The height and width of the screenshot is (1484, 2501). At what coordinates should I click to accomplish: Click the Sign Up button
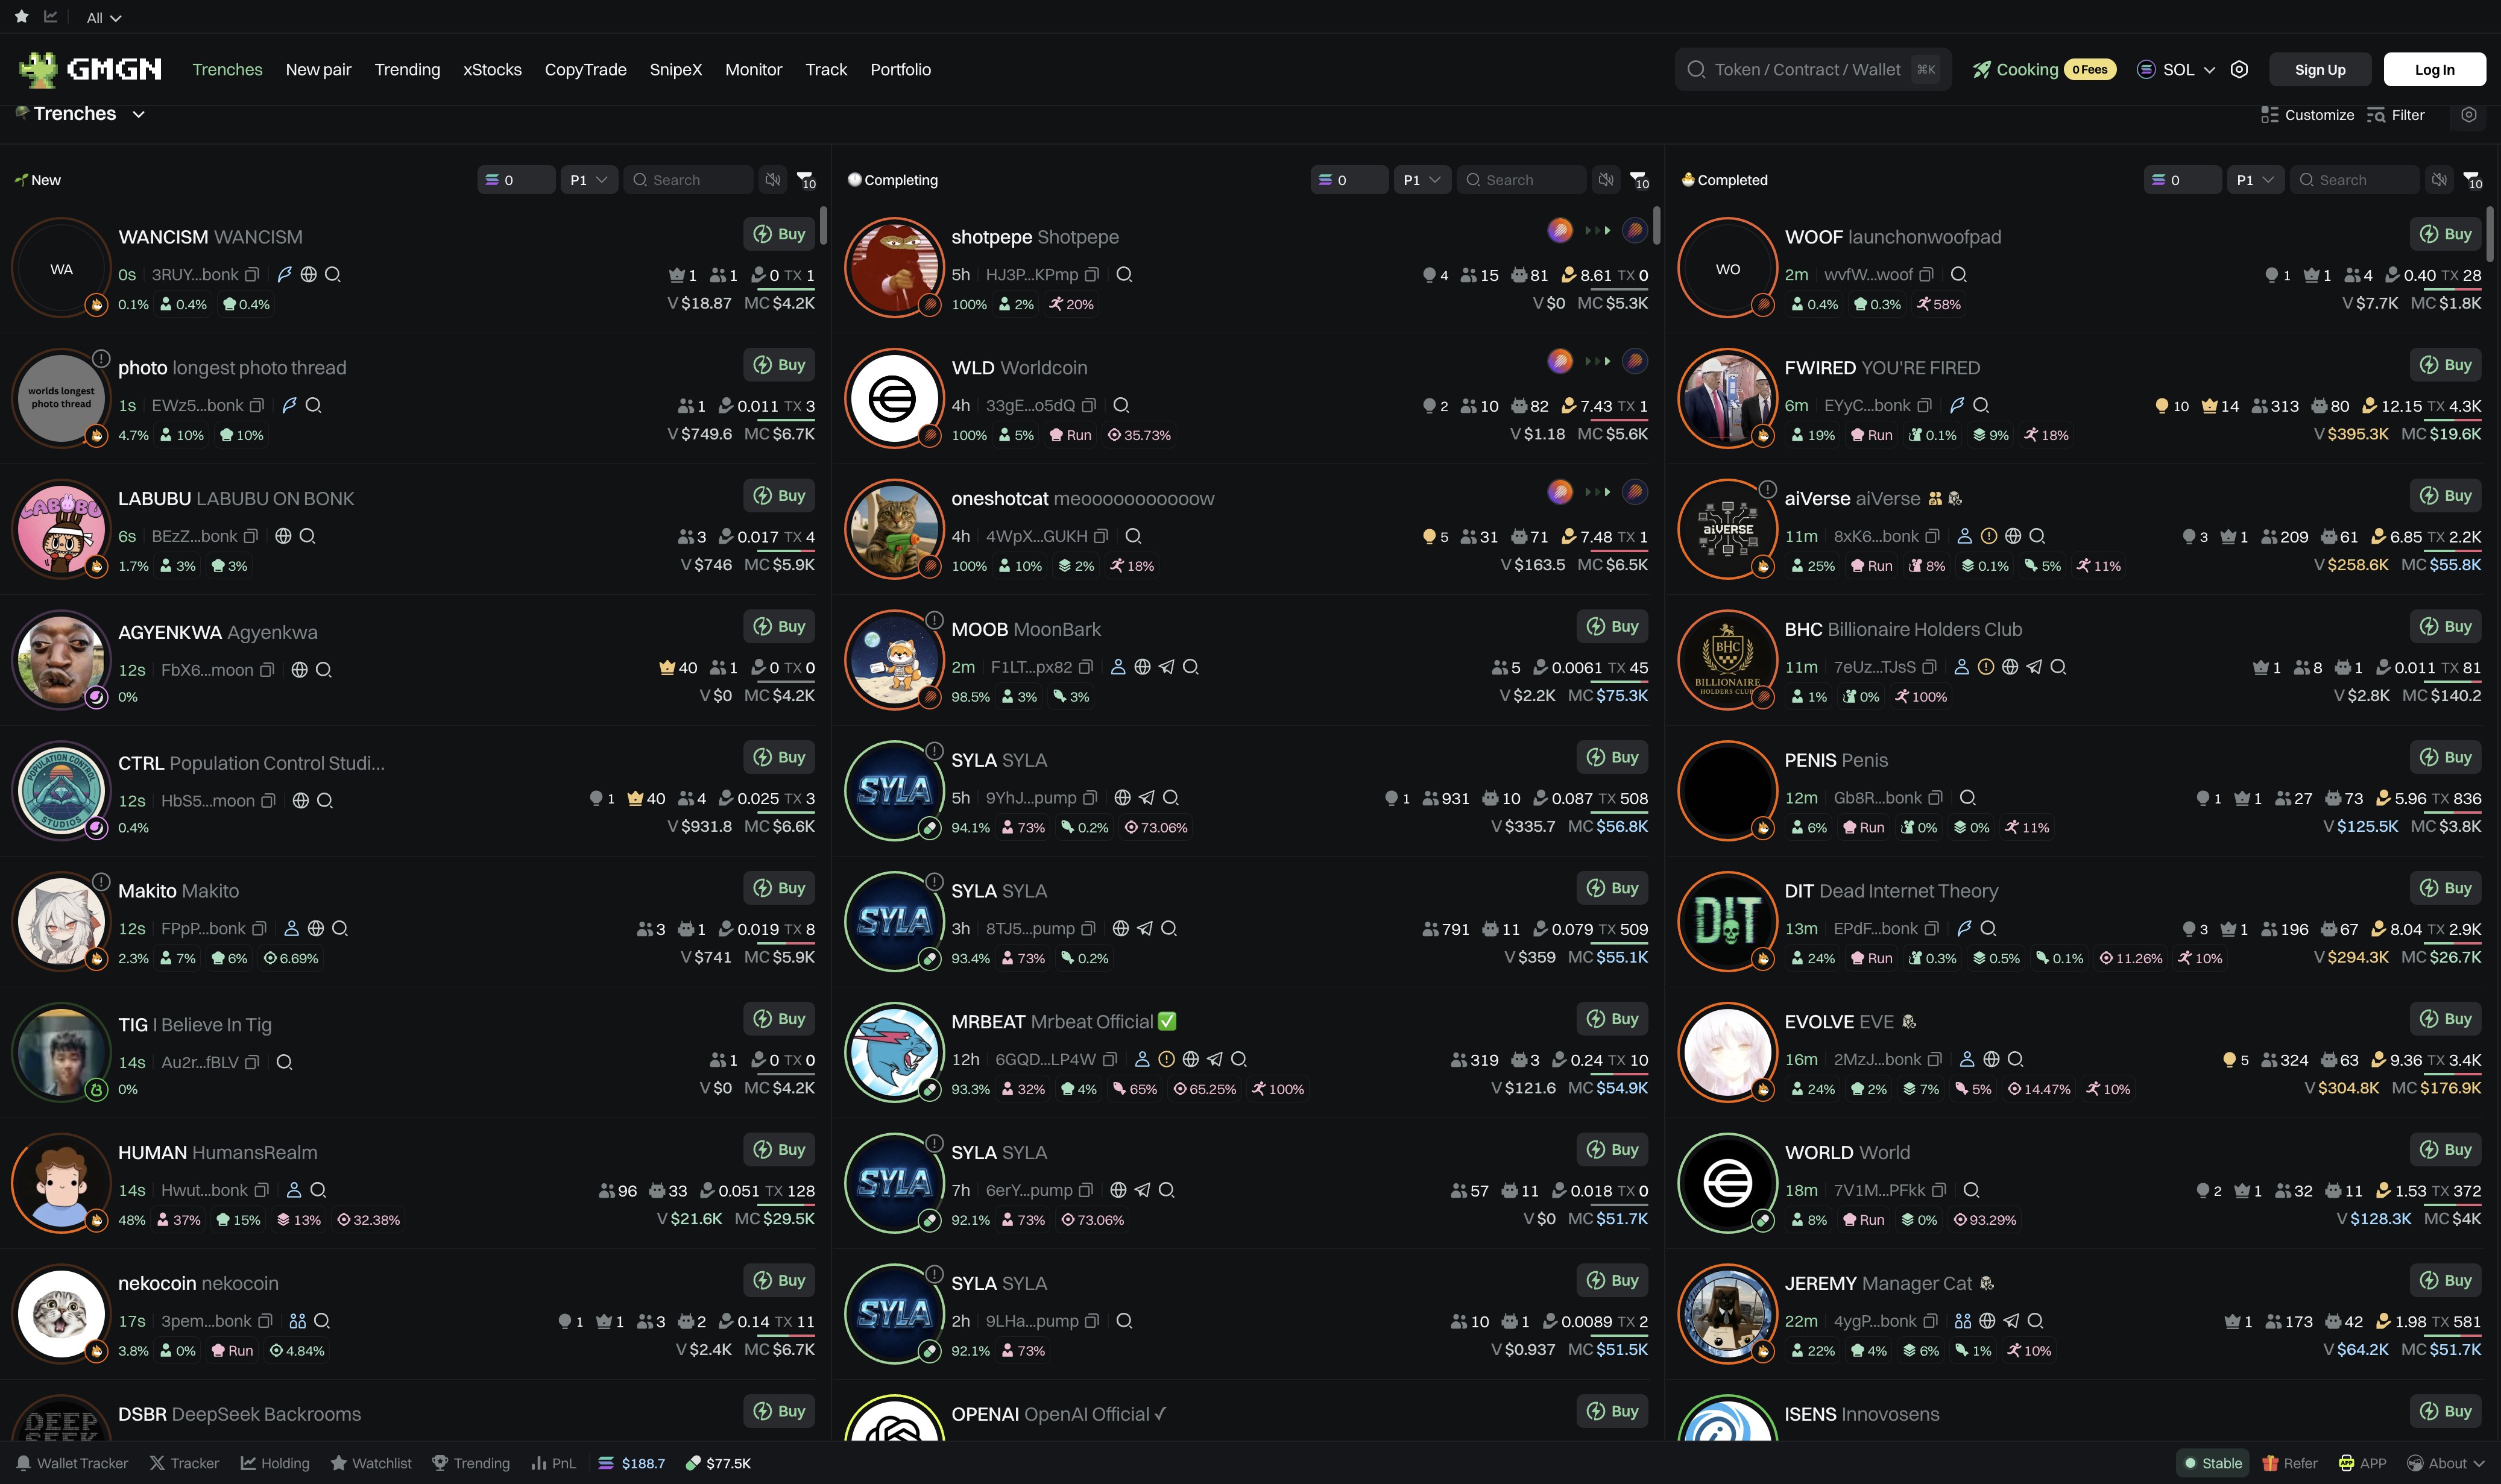[x=2320, y=70]
